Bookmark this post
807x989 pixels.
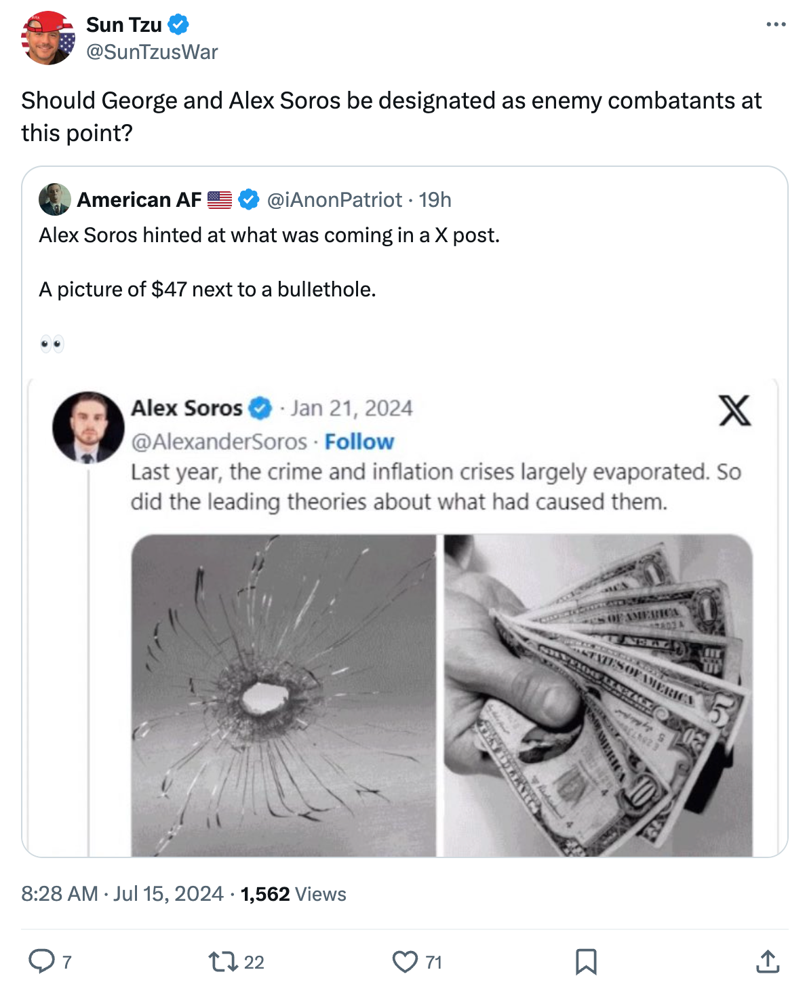coord(586,961)
